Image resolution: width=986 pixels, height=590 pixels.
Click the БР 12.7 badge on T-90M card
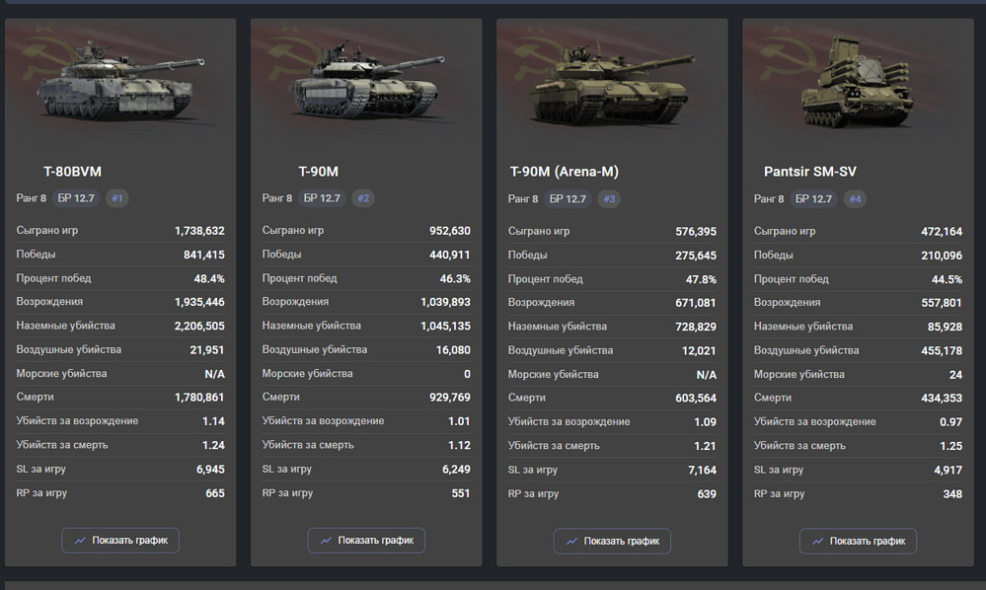coord(322,198)
